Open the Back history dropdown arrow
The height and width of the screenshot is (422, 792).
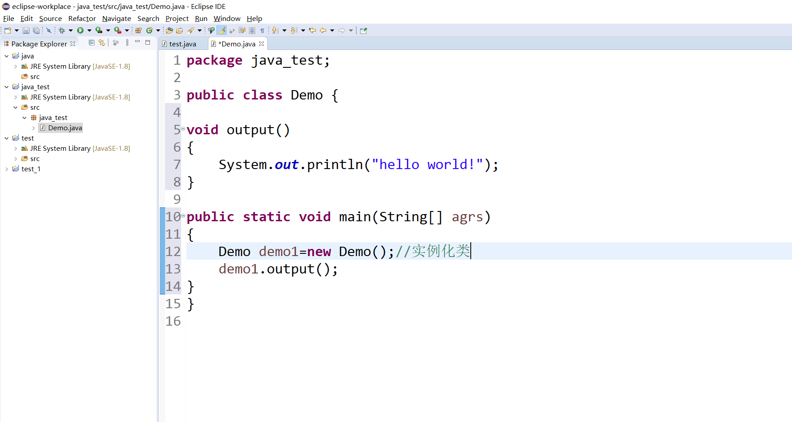pos(332,30)
